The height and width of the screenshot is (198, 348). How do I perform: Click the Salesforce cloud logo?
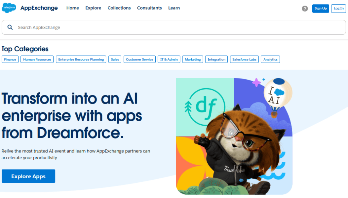(9, 8)
